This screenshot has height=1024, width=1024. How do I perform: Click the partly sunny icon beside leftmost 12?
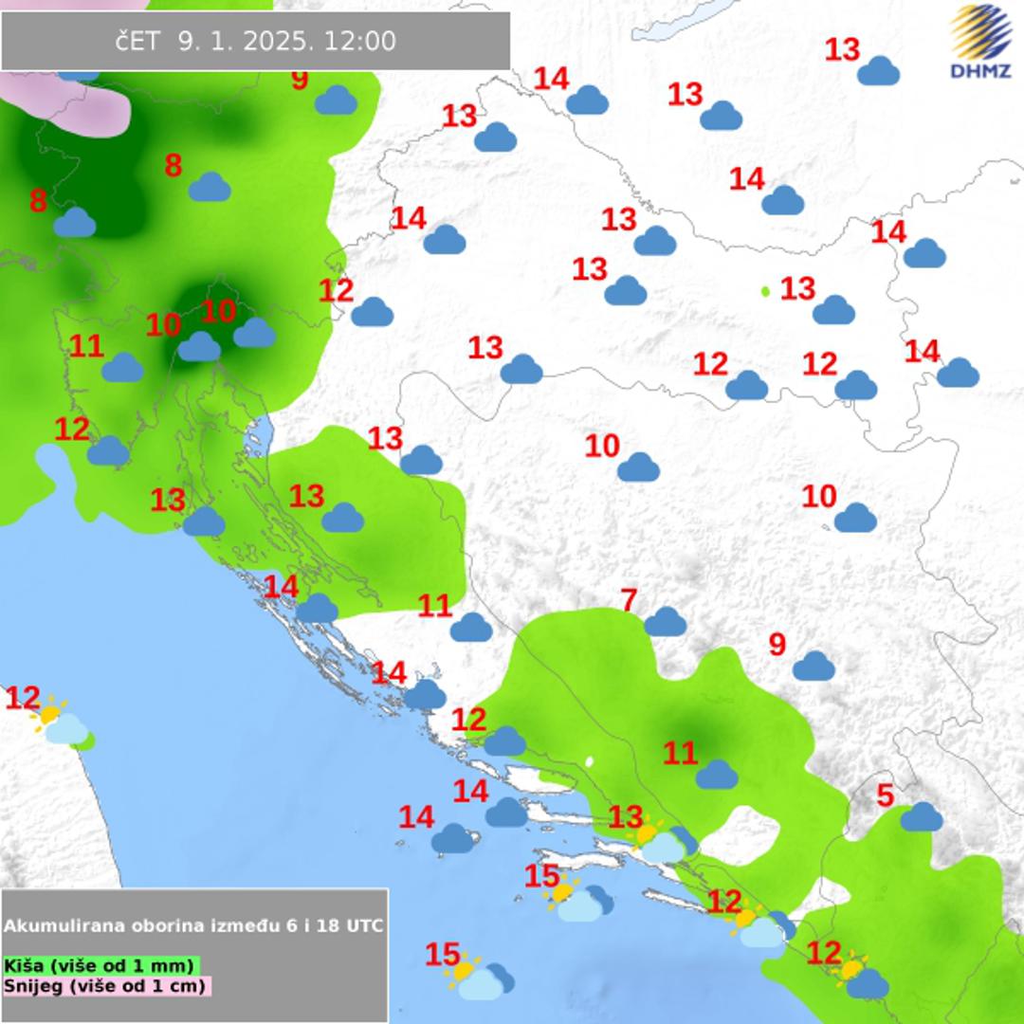(61, 722)
